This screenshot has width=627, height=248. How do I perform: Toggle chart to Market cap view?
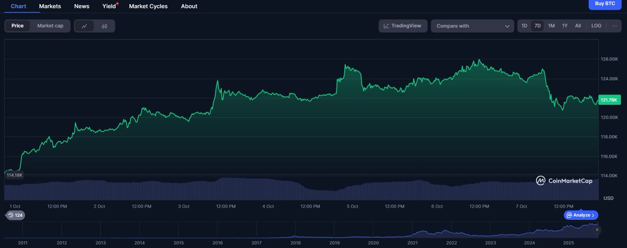click(x=50, y=26)
